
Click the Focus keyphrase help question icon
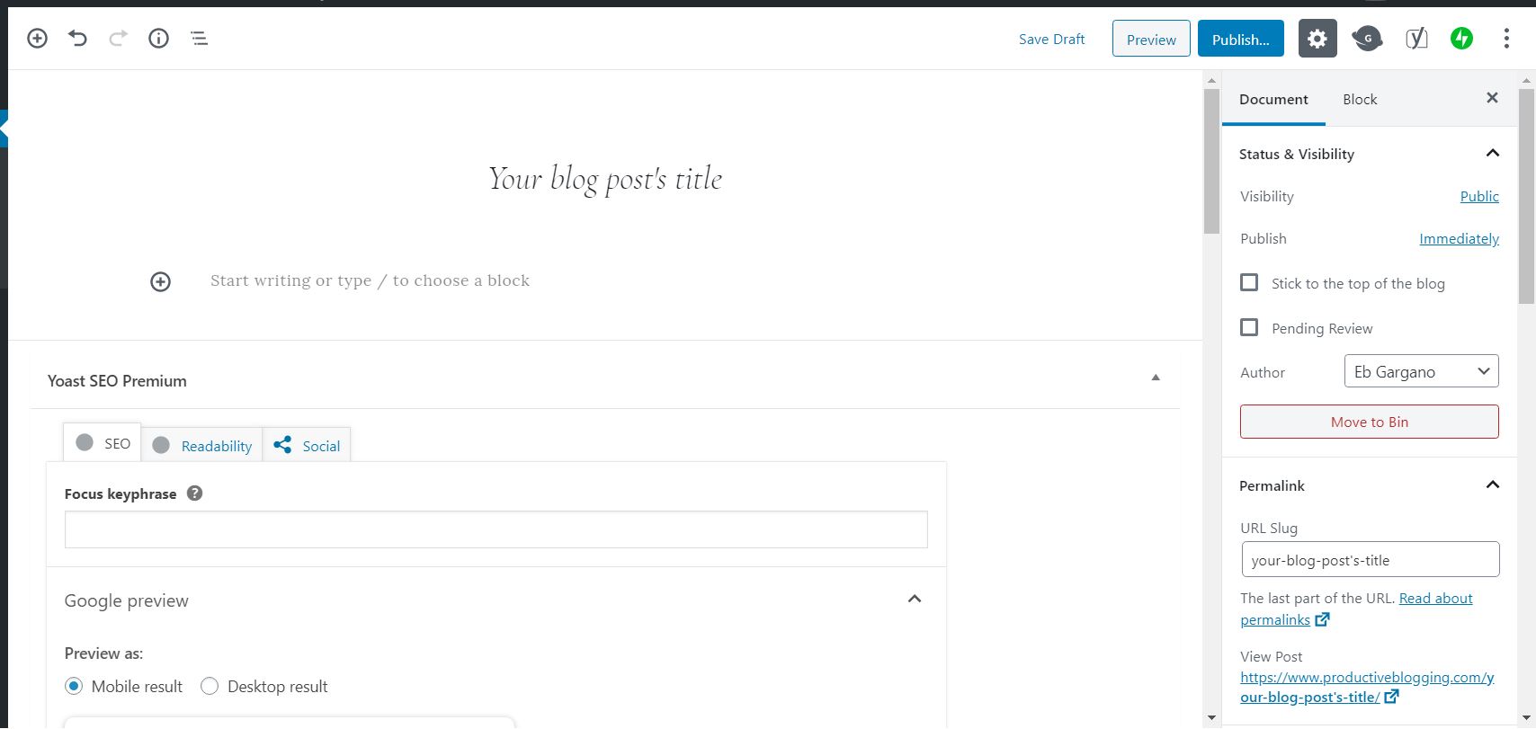(x=194, y=493)
